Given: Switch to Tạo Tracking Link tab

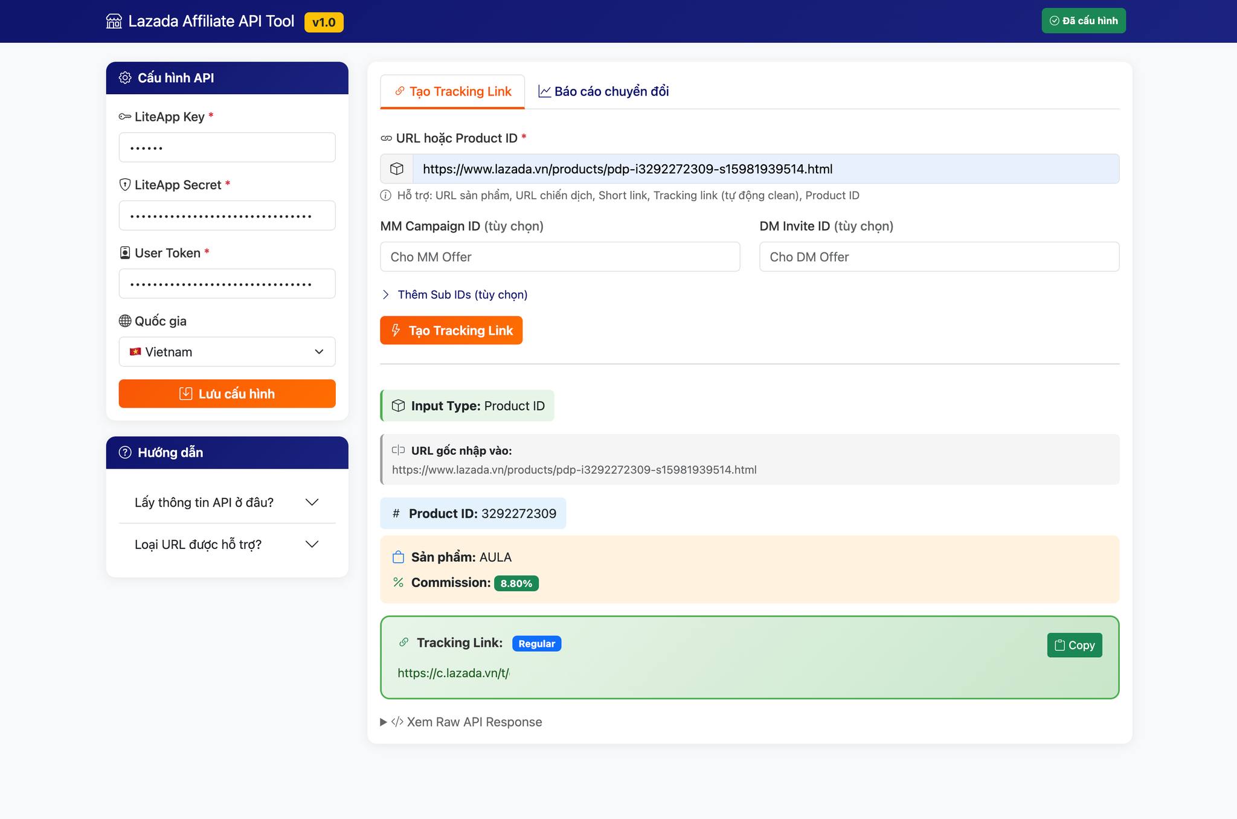Looking at the screenshot, I should tap(452, 92).
